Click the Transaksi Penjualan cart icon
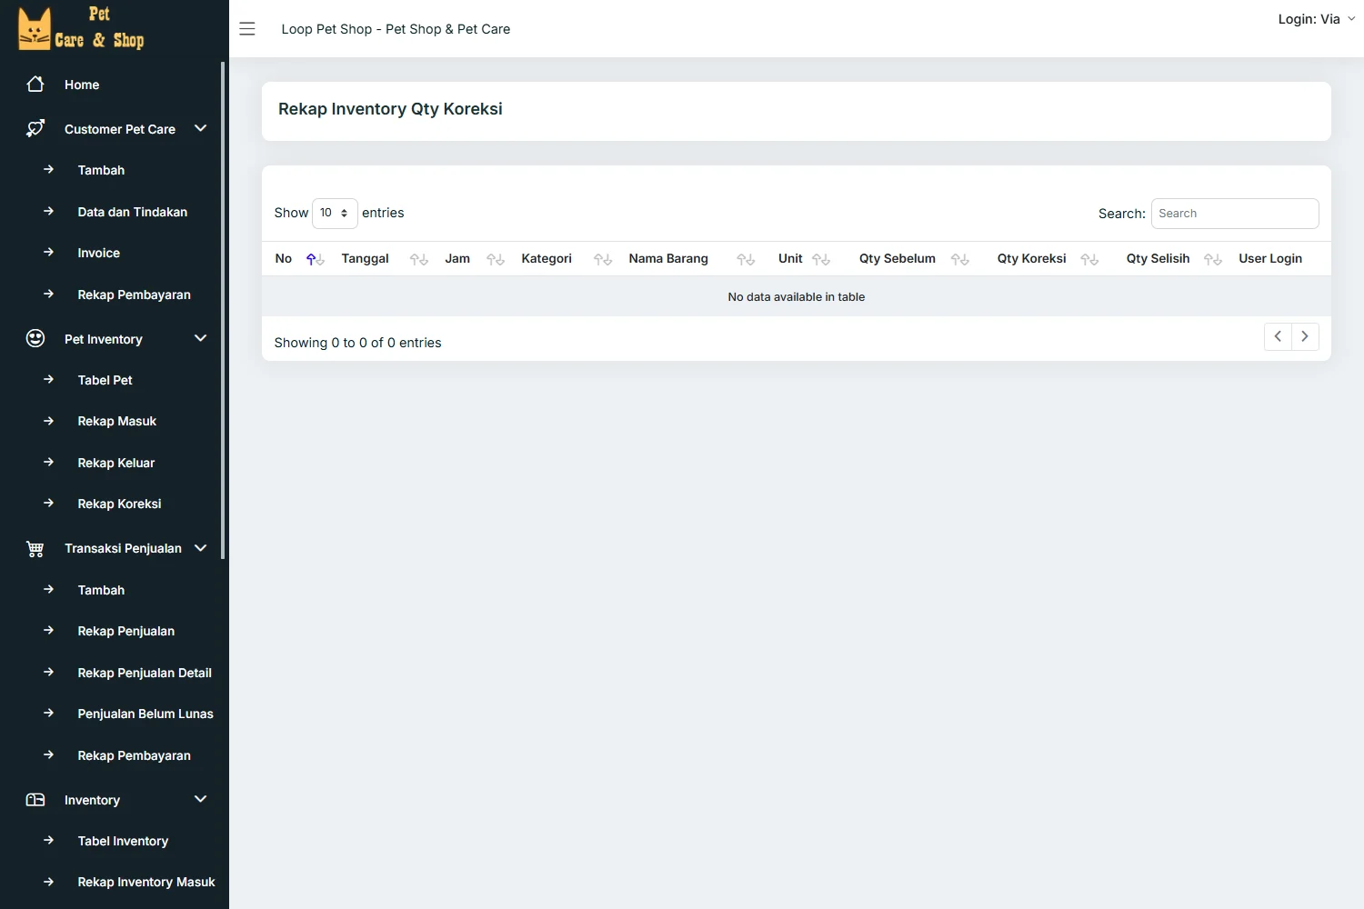Viewport: 1364px width, 909px height. pos(35,549)
